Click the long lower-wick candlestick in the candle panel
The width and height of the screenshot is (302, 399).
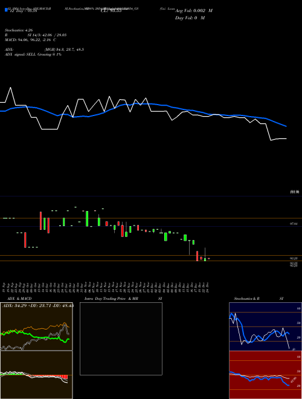point(189,247)
